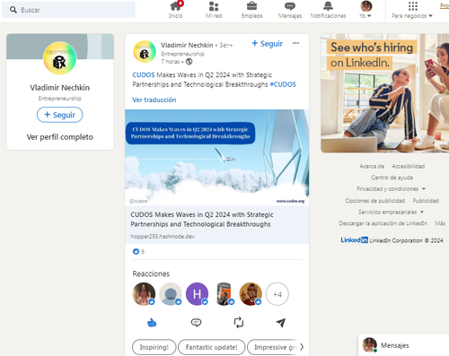Image resolution: width=449 pixels, height=356 pixels.
Task: Open Ver perfil completo link
Action: point(60,137)
